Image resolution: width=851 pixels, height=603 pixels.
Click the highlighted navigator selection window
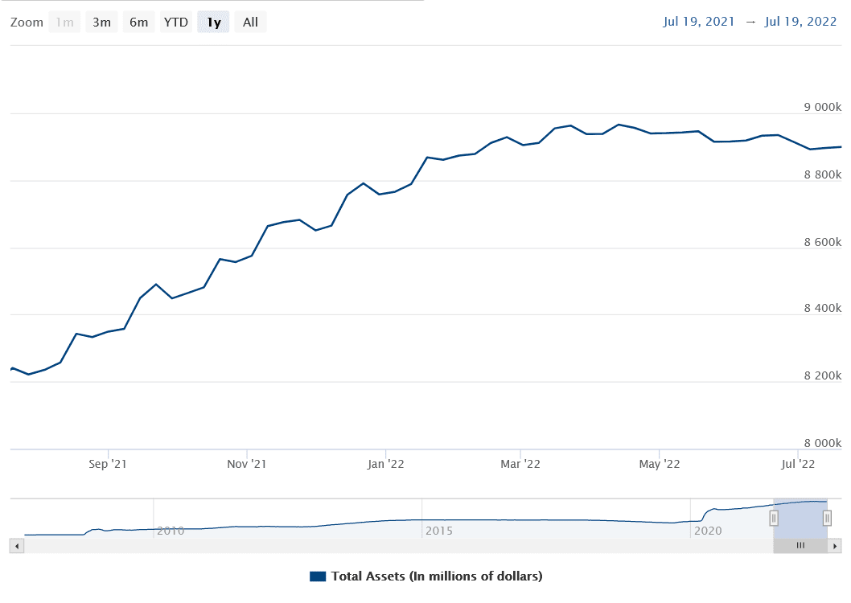(800, 515)
